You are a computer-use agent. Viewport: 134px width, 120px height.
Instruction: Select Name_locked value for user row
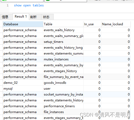point(116,89)
